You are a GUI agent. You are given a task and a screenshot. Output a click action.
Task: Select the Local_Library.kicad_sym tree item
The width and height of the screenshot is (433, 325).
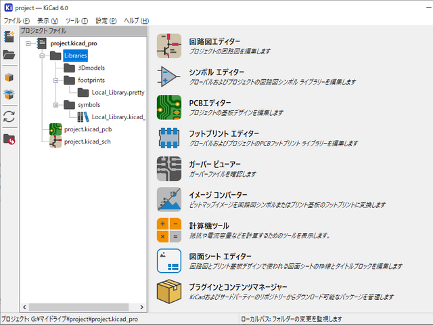(x=118, y=117)
